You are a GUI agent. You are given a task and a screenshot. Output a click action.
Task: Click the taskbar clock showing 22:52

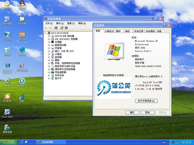[x=189, y=142]
